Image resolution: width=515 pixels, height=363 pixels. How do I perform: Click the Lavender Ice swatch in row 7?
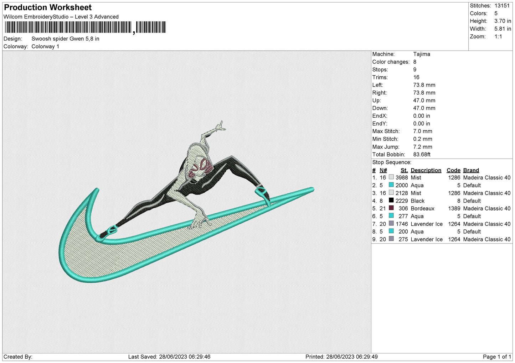pyautogui.click(x=391, y=224)
